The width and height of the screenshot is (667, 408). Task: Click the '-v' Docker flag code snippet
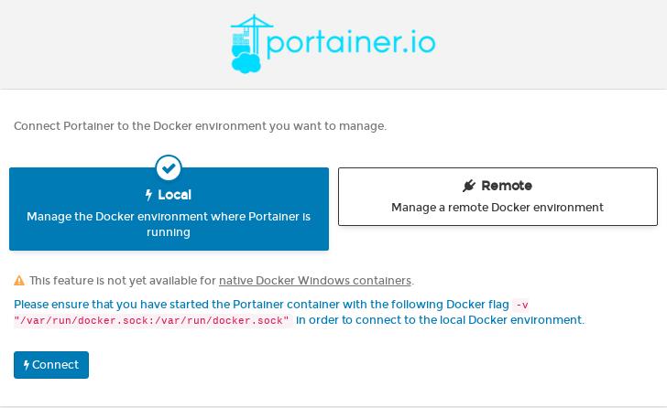coord(522,305)
